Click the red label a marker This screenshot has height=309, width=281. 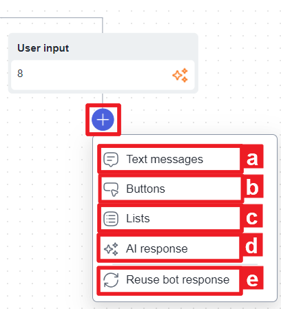point(252,158)
